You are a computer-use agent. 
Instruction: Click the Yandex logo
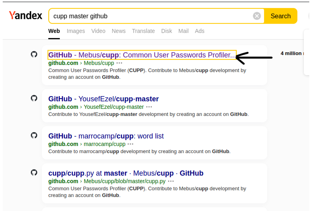point(26,16)
